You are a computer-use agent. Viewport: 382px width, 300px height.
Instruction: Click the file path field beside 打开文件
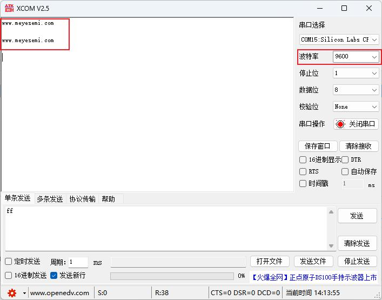pos(178,262)
